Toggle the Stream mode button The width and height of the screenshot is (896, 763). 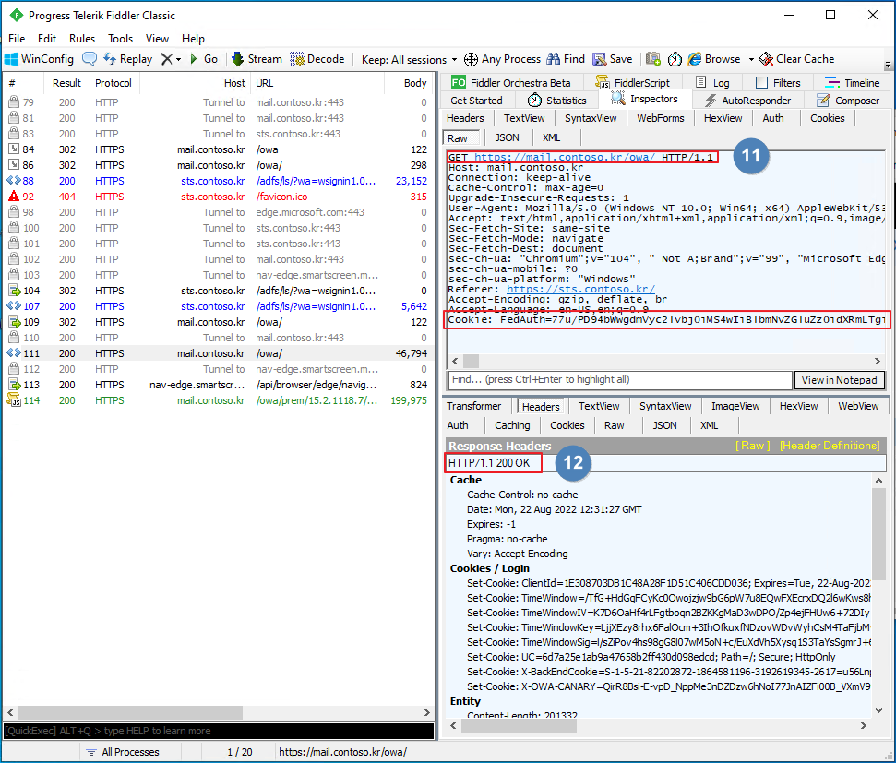[257, 59]
